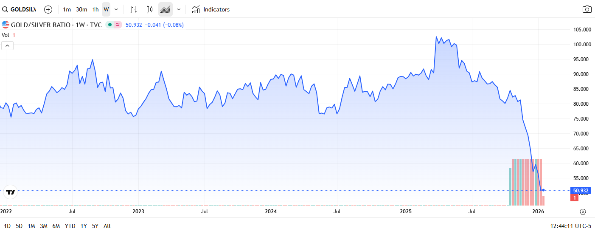
Task: Click the compare or add symbol plus icon
Action: [48, 9]
